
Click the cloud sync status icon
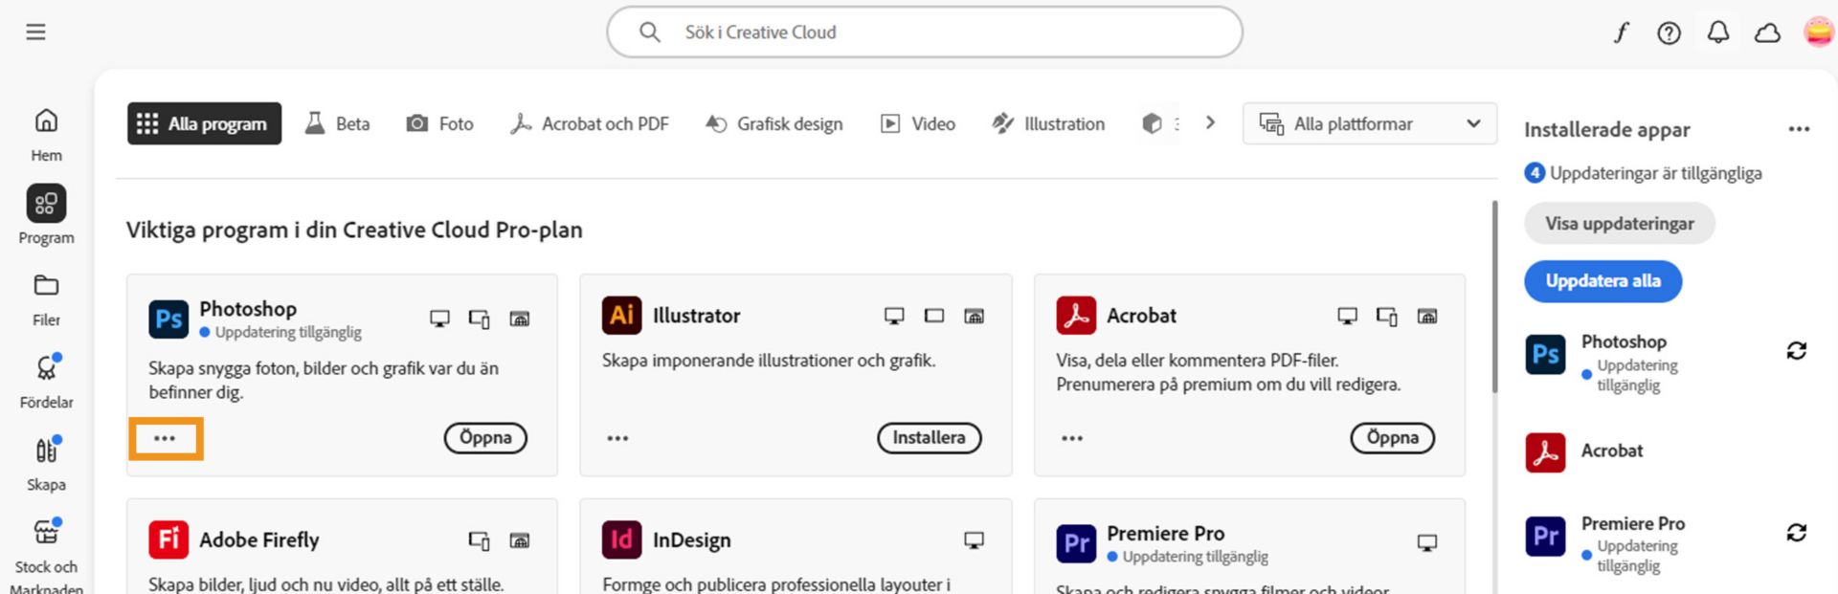[1767, 33]
